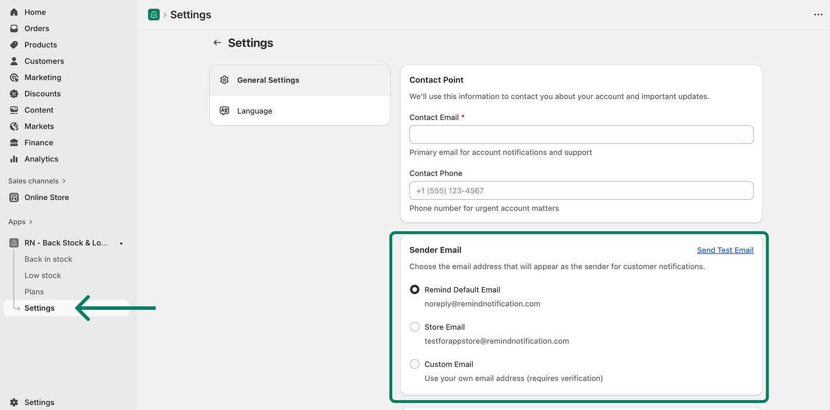The height and width of the screenshot is (410, 830).
Task: Click the Products tag icon
Action: (14, 45)
